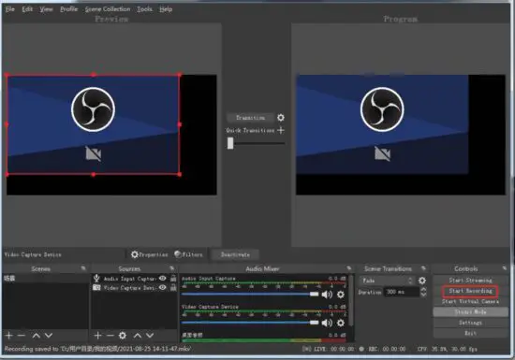Click the microphone icon of Audio Input Capture
Screen dimensions: 515x360
click(96, 279)
